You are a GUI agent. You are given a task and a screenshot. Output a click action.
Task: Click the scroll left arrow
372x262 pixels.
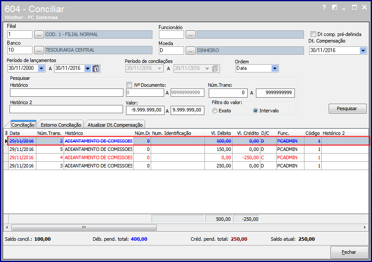(x=7, y=228)
